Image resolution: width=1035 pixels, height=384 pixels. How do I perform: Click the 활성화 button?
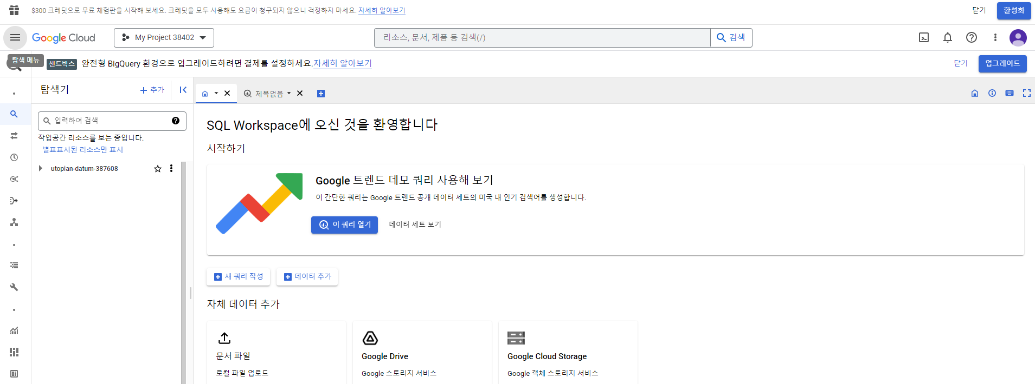tap(1014, 10)
